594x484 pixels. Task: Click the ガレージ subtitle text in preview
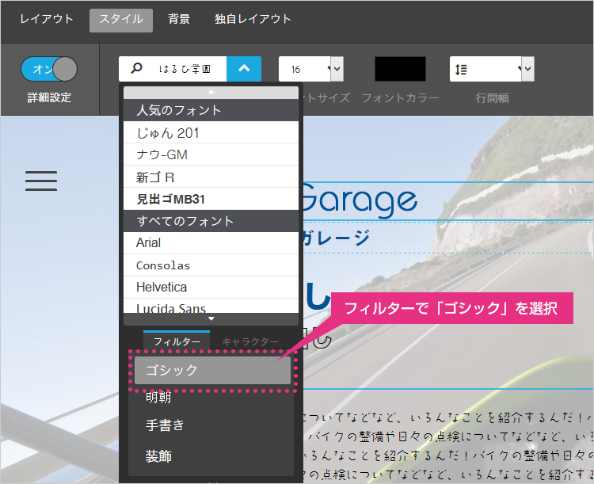(x=336, y=238)
